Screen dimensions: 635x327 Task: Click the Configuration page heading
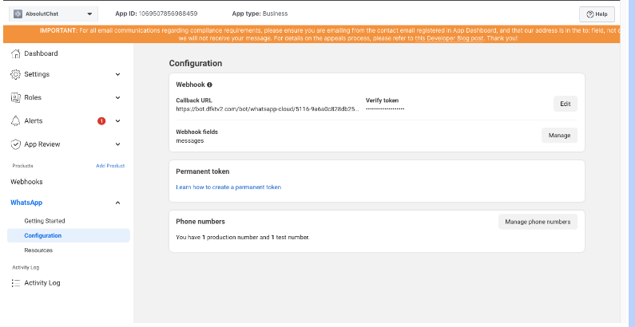(196, 64)
